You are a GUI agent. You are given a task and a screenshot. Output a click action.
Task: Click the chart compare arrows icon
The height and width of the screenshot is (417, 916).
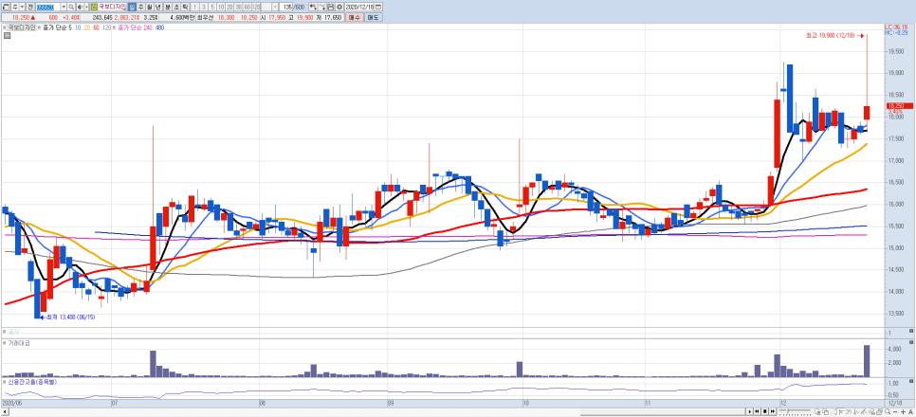[x=313, y=7]
